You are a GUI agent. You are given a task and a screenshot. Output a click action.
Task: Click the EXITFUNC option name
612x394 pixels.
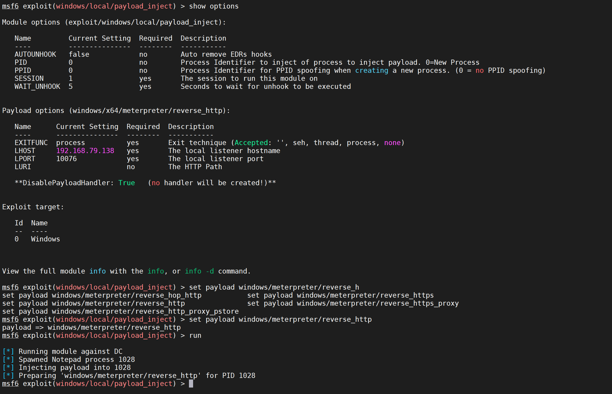(31, 143)
